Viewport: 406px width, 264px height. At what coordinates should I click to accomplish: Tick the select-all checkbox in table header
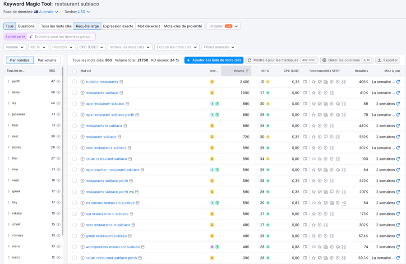coord(74,71)
